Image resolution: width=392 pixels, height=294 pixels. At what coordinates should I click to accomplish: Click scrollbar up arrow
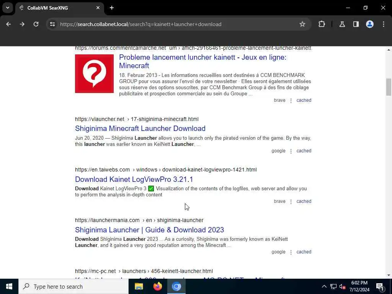coord(389,50)
